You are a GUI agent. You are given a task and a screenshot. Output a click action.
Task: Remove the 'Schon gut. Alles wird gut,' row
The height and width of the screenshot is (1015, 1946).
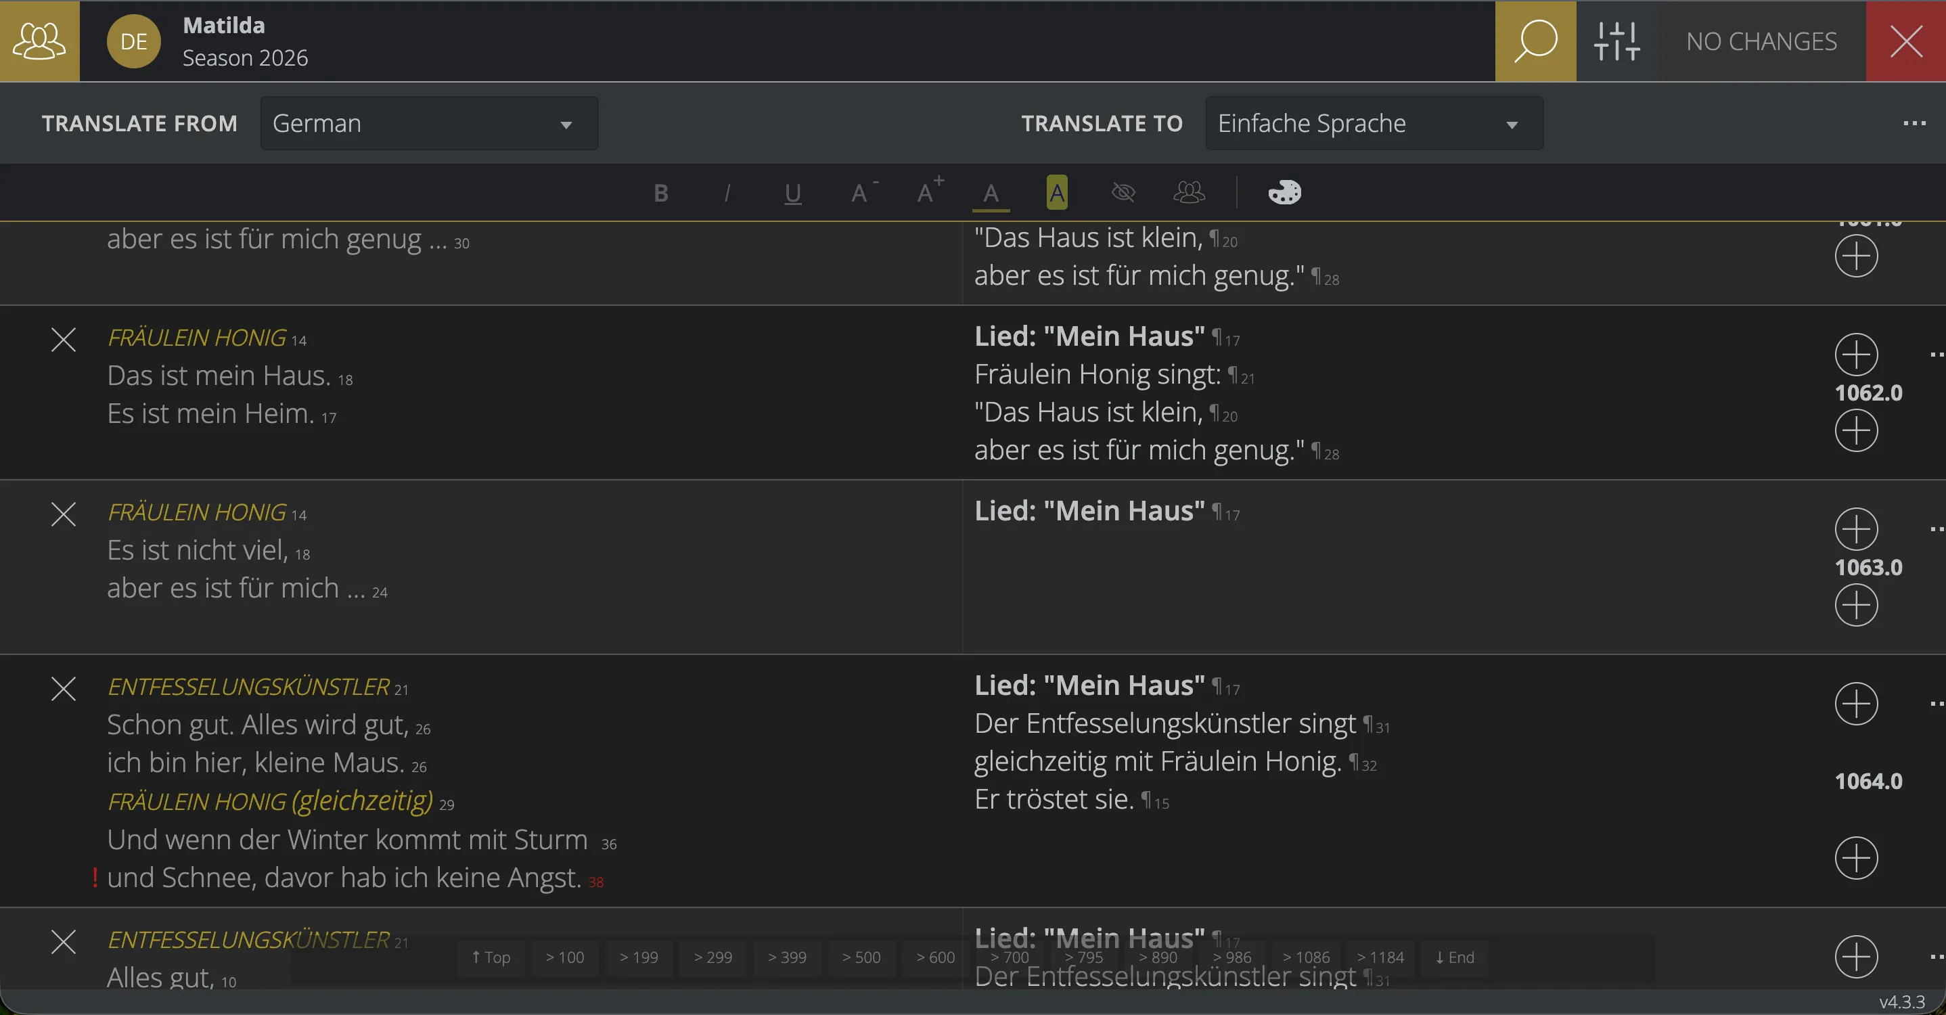[x=64, y=688]
